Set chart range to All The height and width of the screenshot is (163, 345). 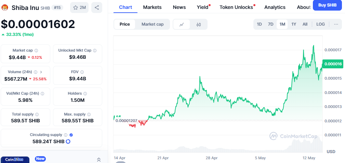click(305, 24)
